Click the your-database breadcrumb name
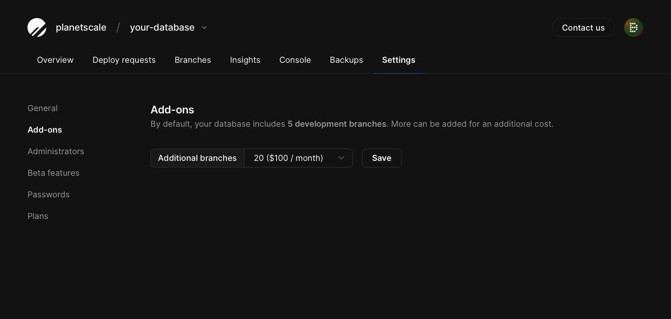This screenshot has width=671, height=319. [162, 27]
